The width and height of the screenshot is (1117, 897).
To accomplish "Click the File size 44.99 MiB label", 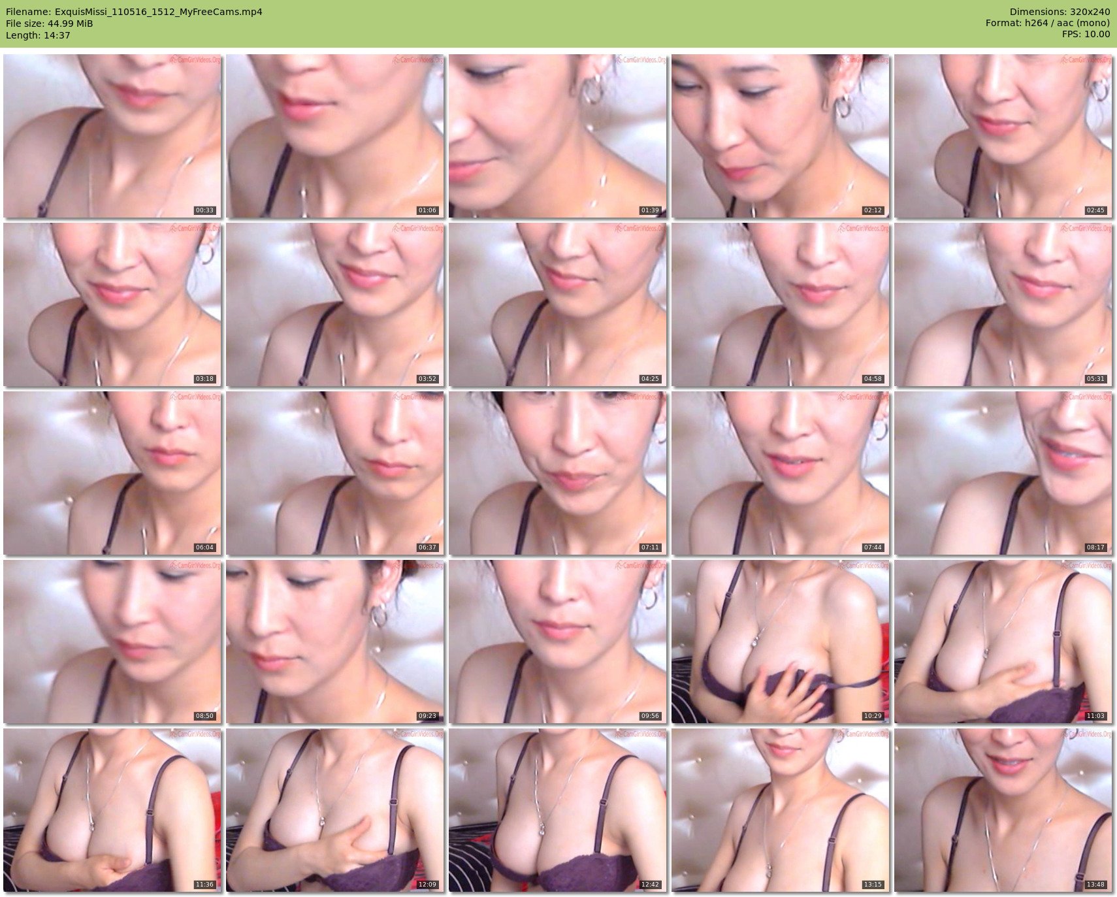I will tap(50, 24).
